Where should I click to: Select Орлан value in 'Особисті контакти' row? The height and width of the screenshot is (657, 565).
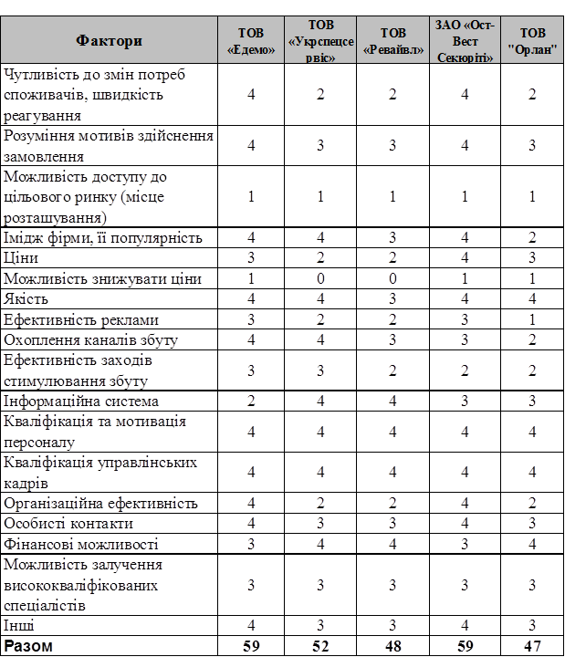532,524
